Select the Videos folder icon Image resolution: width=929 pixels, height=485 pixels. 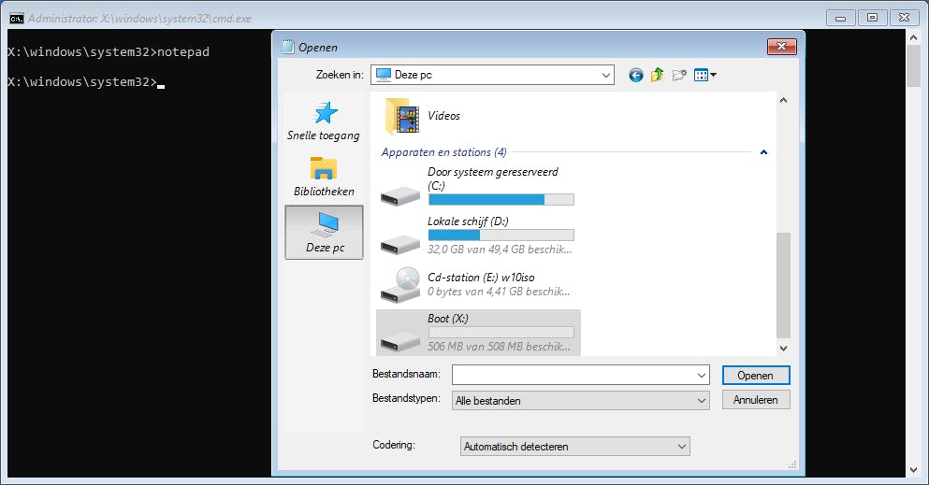click(x=401, y=117)
